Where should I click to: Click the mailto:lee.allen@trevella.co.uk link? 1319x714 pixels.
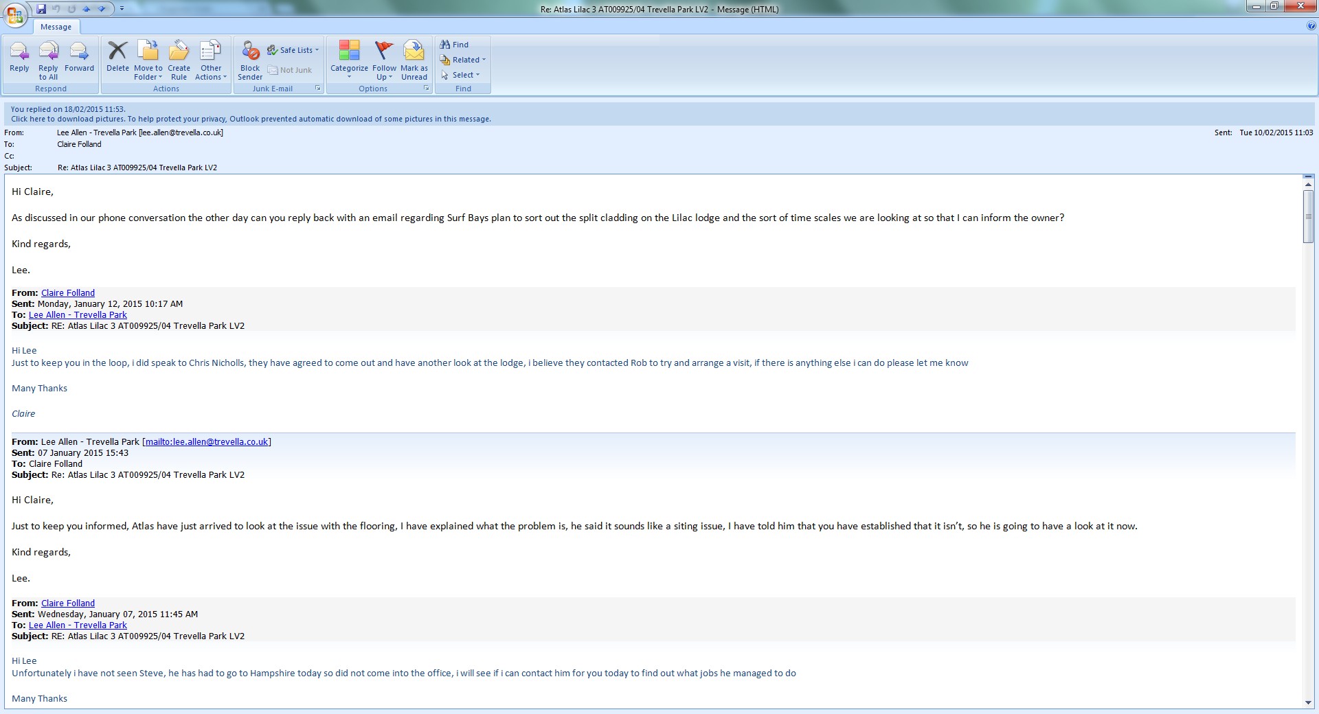click(207, 441)
